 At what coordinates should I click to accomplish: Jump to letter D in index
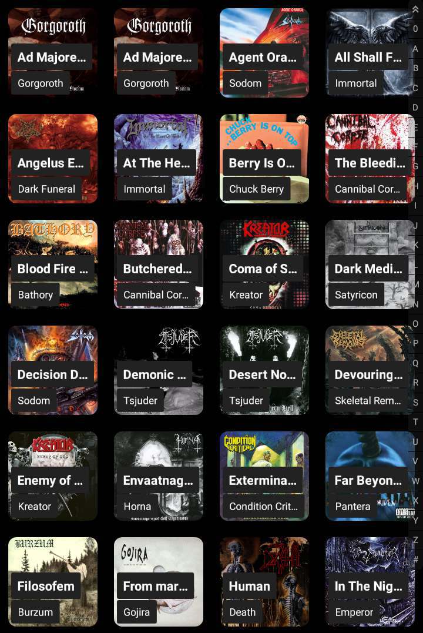pos(415,108)
